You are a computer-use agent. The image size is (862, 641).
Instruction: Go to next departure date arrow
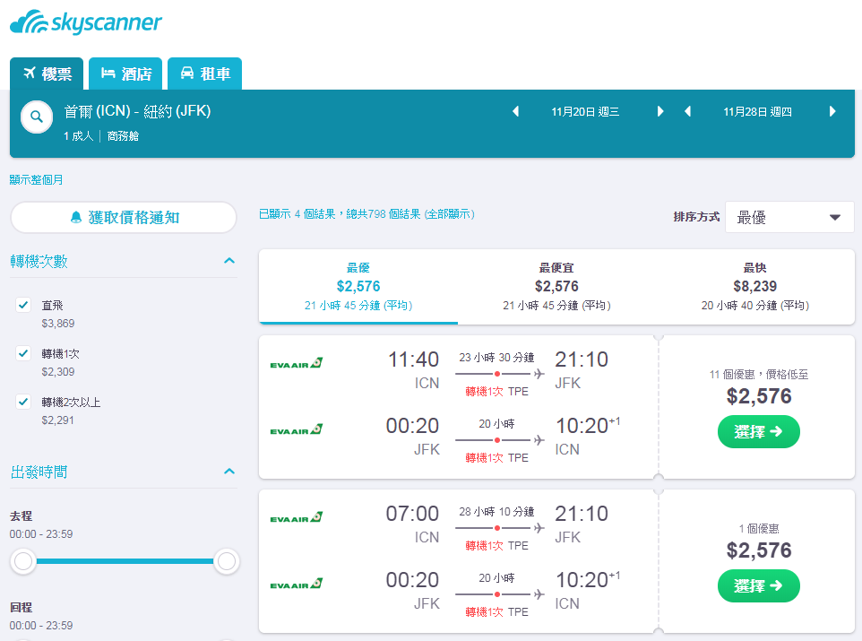(x=659, y=112)
